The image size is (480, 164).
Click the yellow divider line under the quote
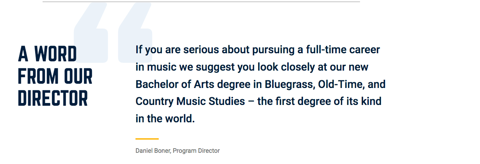(147, 139)
